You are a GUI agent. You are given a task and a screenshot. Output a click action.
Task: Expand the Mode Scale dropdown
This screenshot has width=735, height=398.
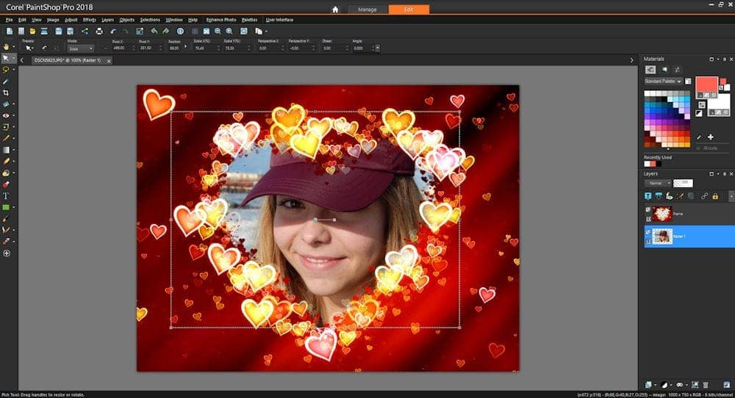click(x=80, y=48)
